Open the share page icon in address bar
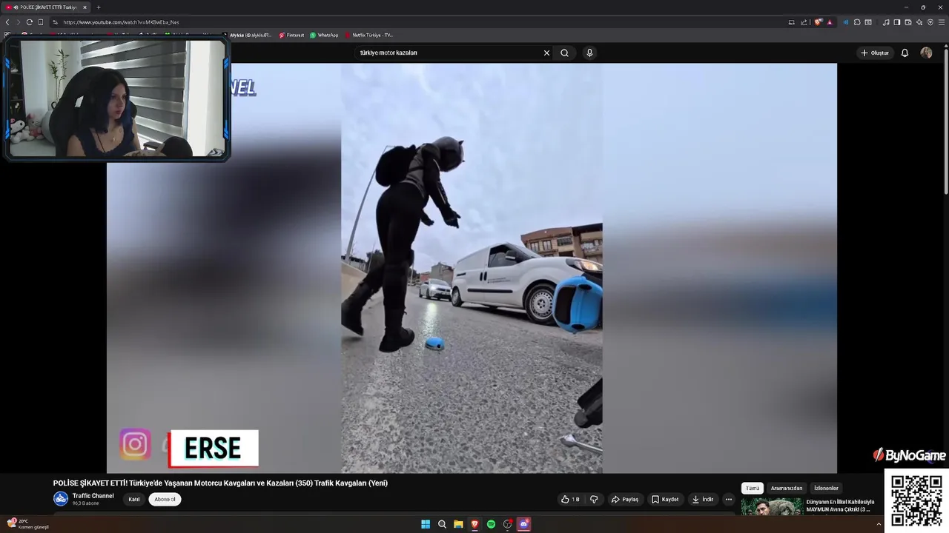Viewport: 949px width, 533px height. (x=804, y=22)
